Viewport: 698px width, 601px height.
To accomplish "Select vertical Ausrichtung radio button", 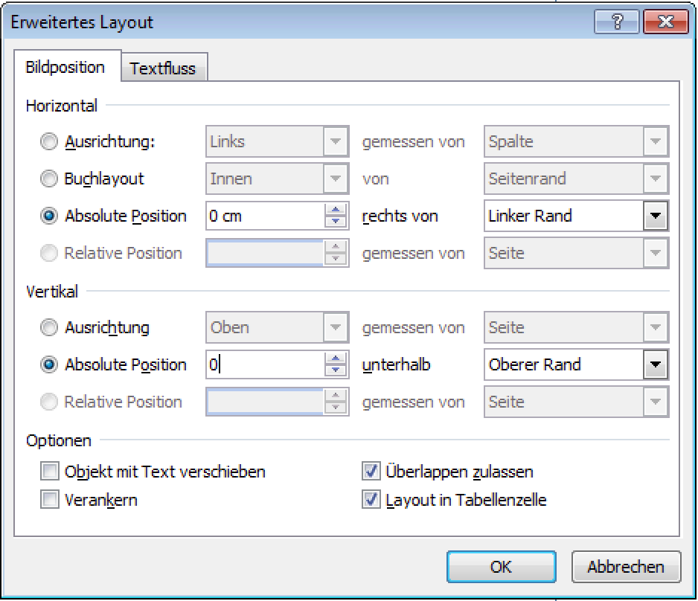I will tap(49, 327).
